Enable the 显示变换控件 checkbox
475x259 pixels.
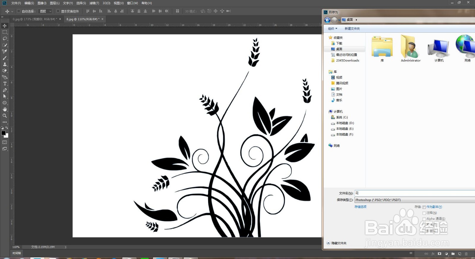coord(58,11)
